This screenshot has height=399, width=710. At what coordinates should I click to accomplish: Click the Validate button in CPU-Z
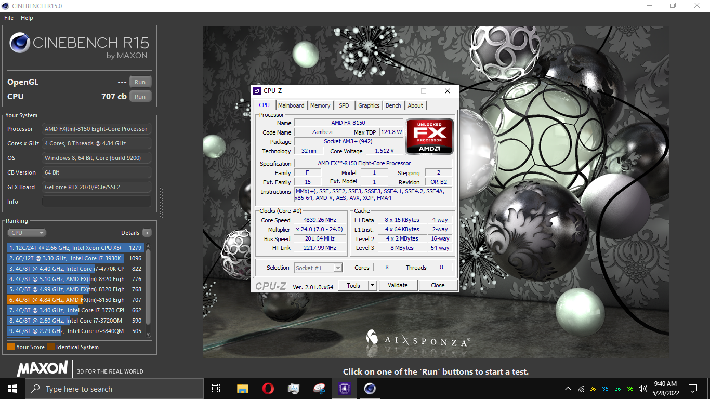398,285
